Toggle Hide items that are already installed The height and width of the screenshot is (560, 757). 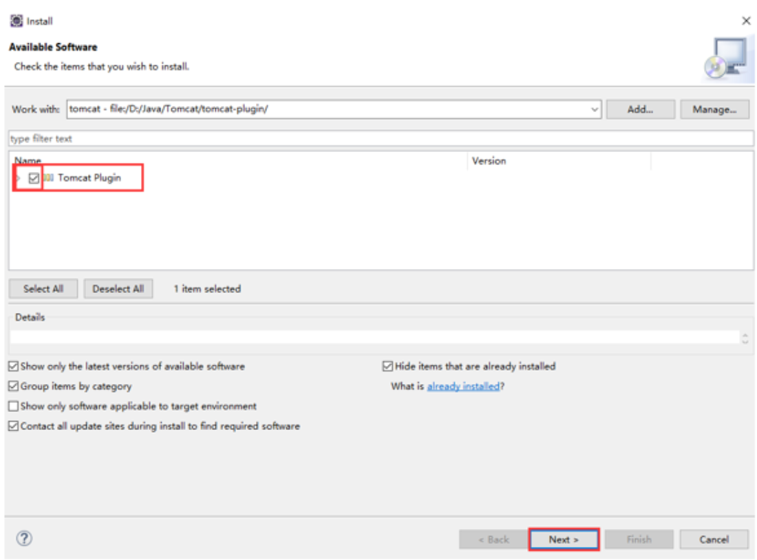tap(387, 367)
